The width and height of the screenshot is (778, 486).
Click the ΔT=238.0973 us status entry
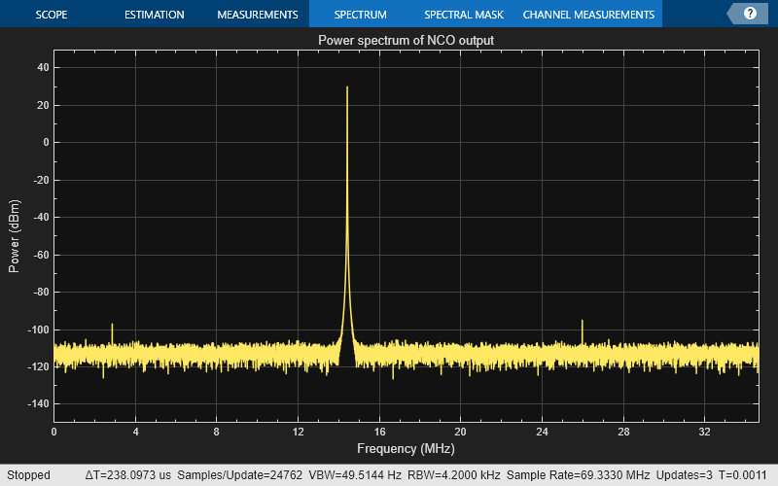(x=128, y=475)
